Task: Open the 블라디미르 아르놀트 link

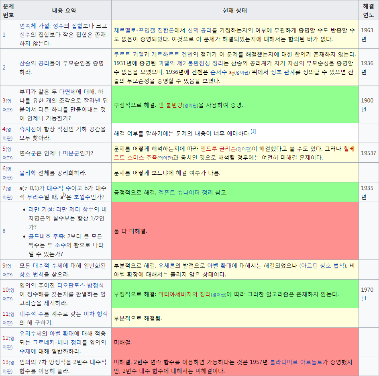Action: pyautogui.click(x=296, y=362)
